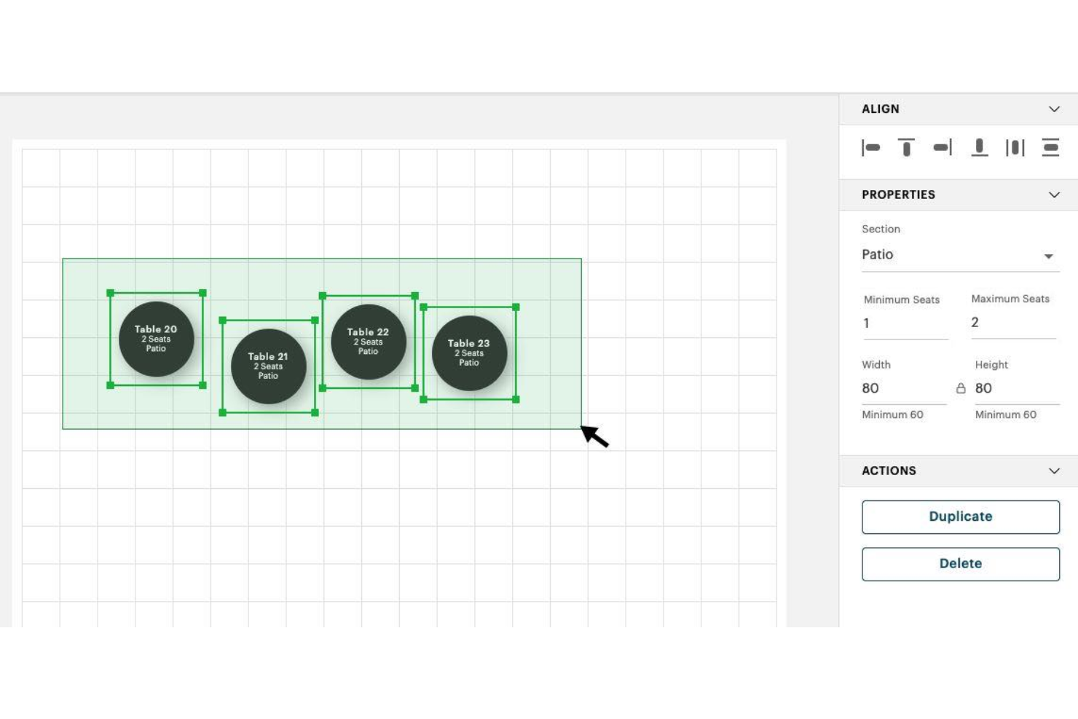Click the align bottom icon
This screenshot has height=719, width=1078.
point(980,148)
